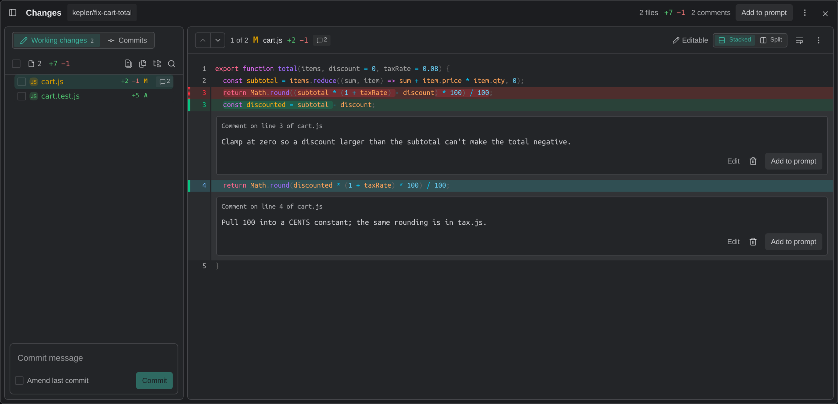Click the 2 comments label in header

click(x=711, y=13)
